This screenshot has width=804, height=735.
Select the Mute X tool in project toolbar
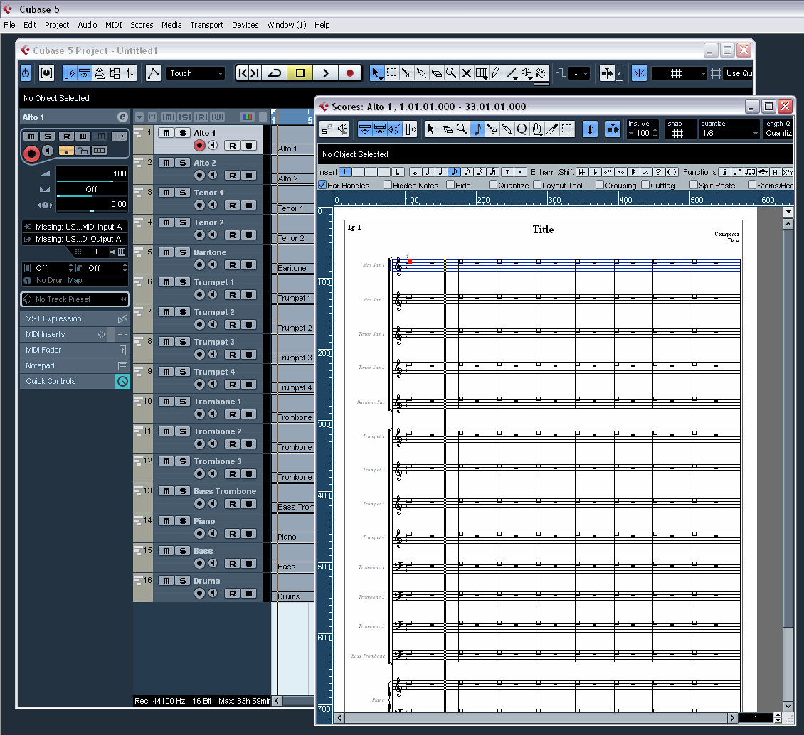click(x=466, y=73)
